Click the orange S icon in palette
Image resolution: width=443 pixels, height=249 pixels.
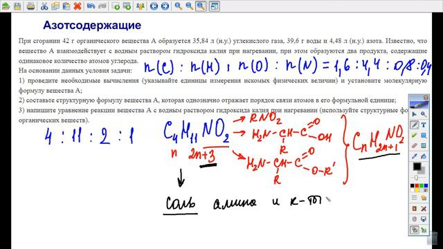pyautogui.click(x=414, y=209)
